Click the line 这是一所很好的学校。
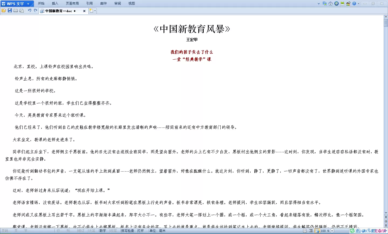The width and height of the screenshot is (388, 234). [x=35, y=91]
